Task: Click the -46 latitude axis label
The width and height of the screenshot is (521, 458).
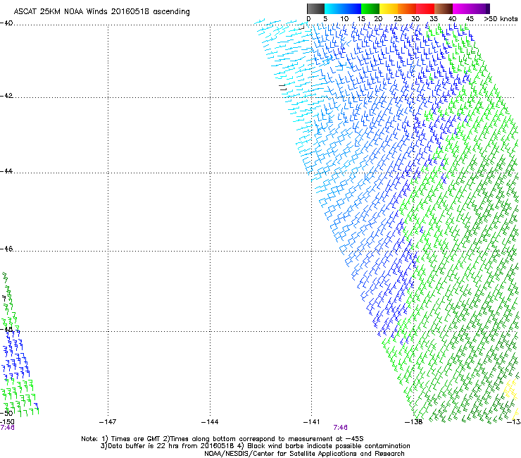Action: pyautogui.click(x=6, y=249)
